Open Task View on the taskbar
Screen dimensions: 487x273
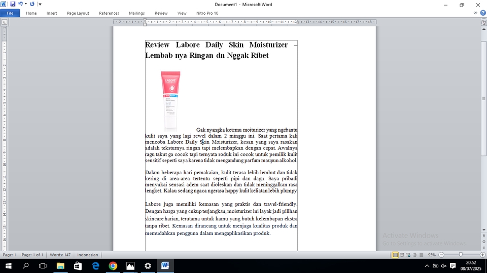pos(43,266)
